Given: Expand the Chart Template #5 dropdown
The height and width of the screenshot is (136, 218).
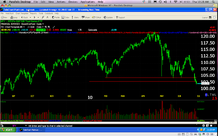Looking at the screenshot, I should pos(24,27).
